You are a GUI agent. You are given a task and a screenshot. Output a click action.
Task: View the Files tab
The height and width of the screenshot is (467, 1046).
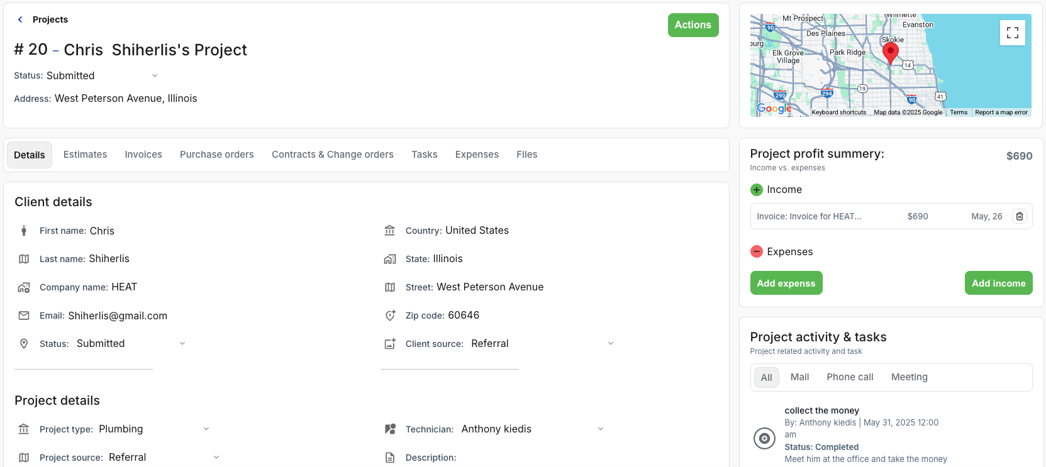click(x=527, y=155)
